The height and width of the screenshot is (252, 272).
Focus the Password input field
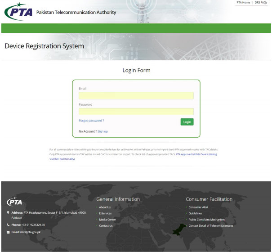pos(136,112)
